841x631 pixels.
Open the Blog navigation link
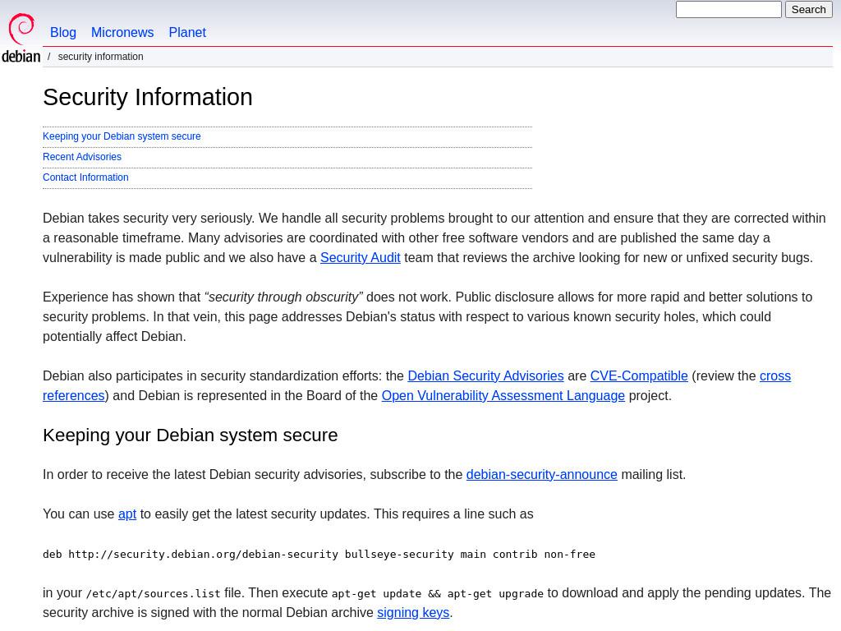coord(63,32)
